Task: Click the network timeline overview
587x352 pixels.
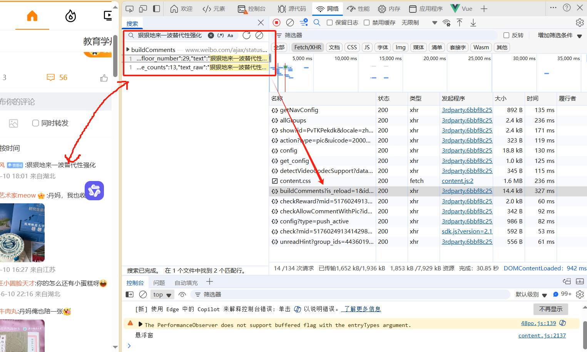Action: coord(428,73)
